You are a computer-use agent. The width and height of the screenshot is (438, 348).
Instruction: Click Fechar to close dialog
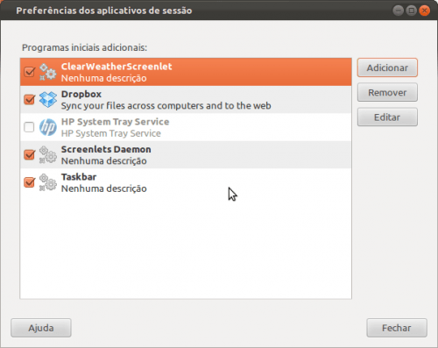pyautogui.click(x=397, y=328)
